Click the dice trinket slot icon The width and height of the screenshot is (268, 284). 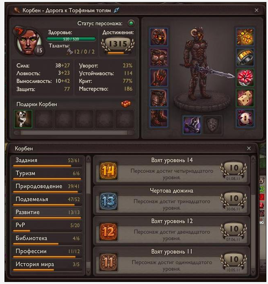245,98
